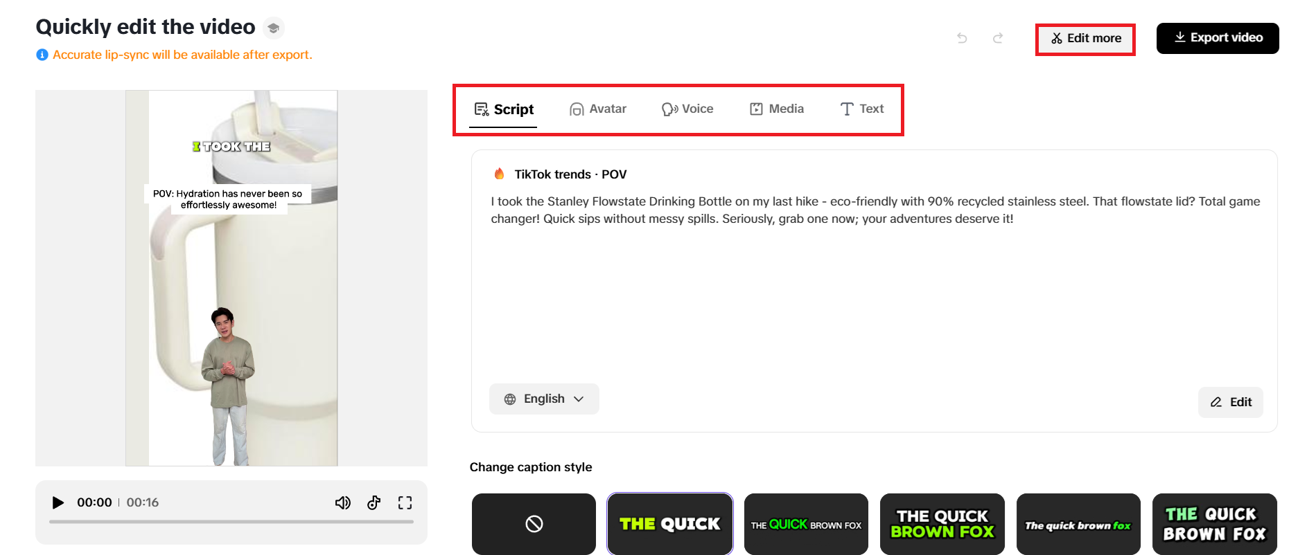Choose the italic 'The quick brown fox' caption style
Viewport: 1291px width, 555px height.
(x=1078, y=524)
